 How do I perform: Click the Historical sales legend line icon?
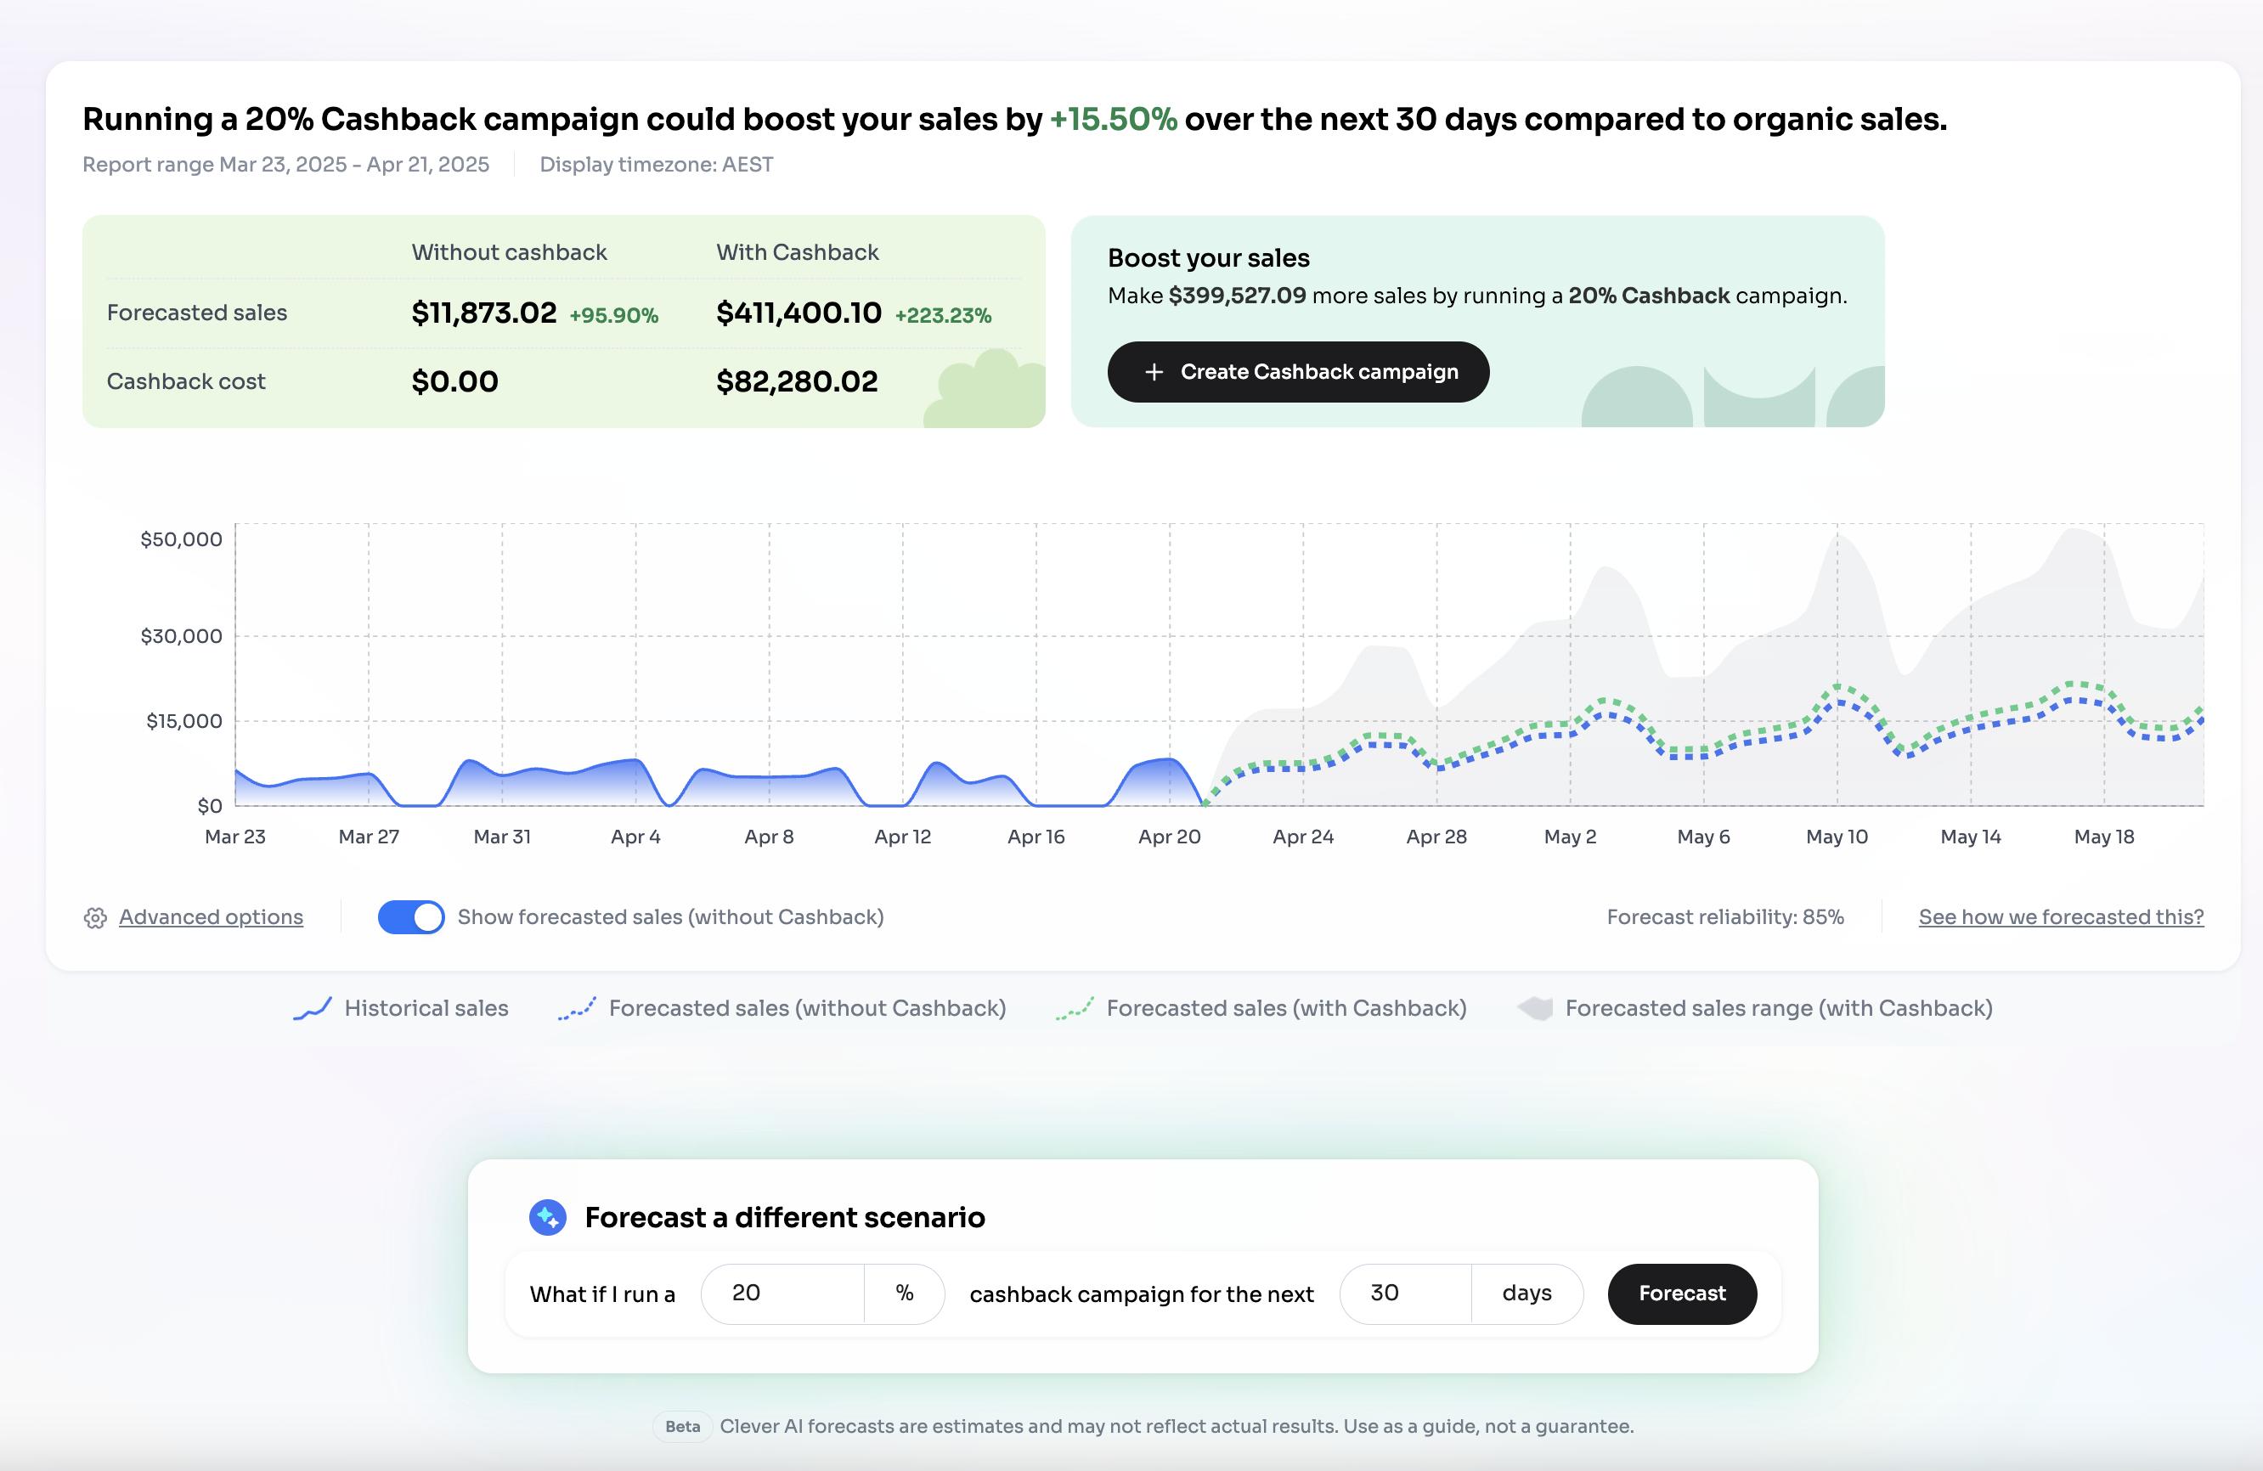pyautogui.click(x=312, y=1008)
